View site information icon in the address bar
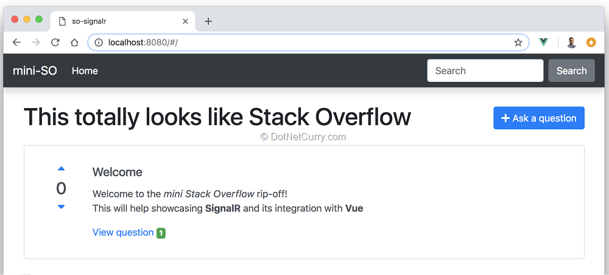 point(99,42)
